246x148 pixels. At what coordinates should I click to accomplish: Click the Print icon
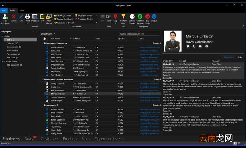27,17
